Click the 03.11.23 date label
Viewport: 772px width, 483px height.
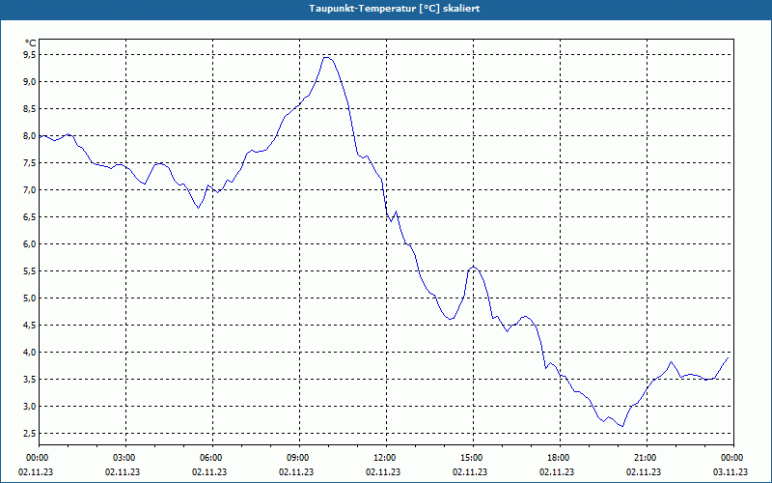click(x=731, y=472)
